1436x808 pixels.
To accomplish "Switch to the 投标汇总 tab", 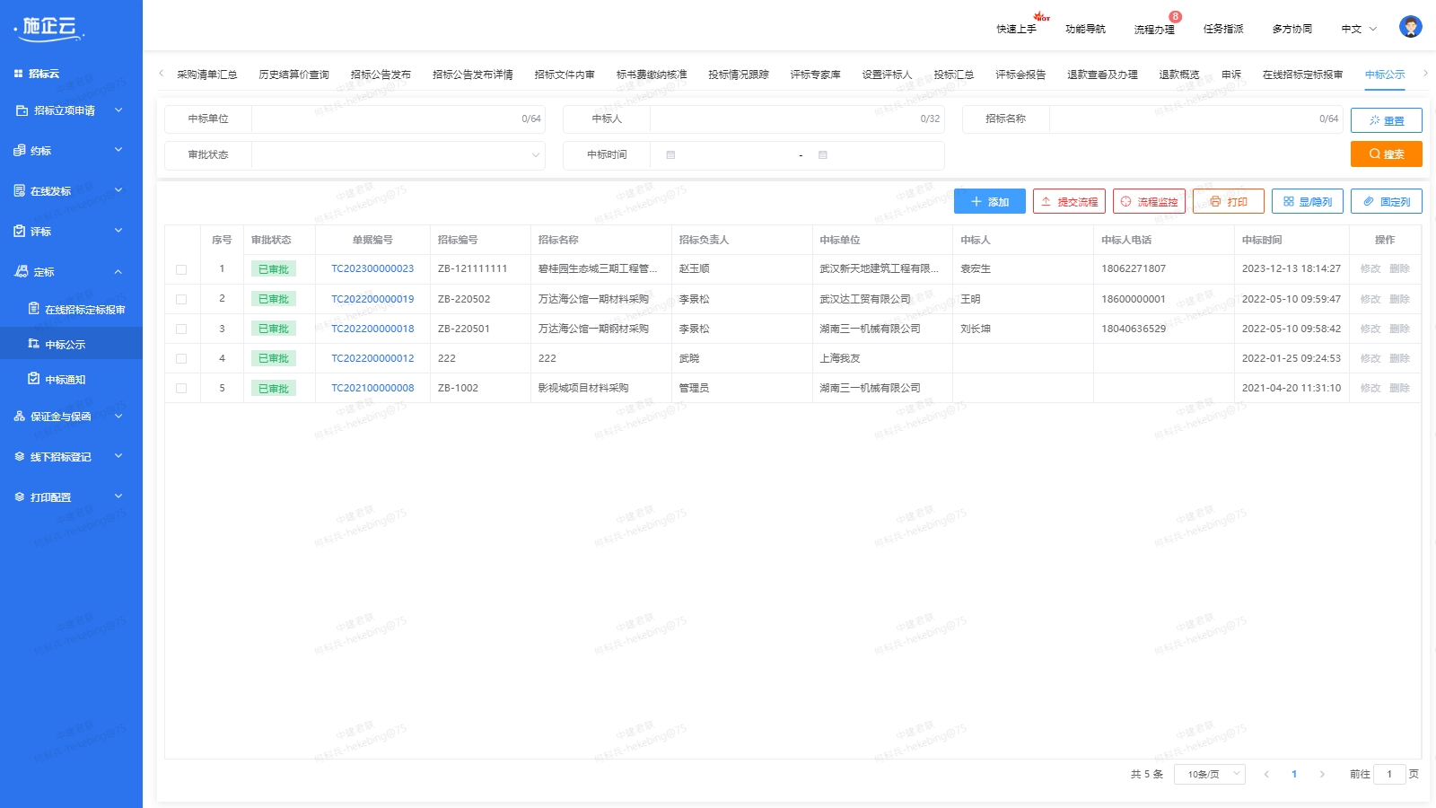I will point(954,75).
